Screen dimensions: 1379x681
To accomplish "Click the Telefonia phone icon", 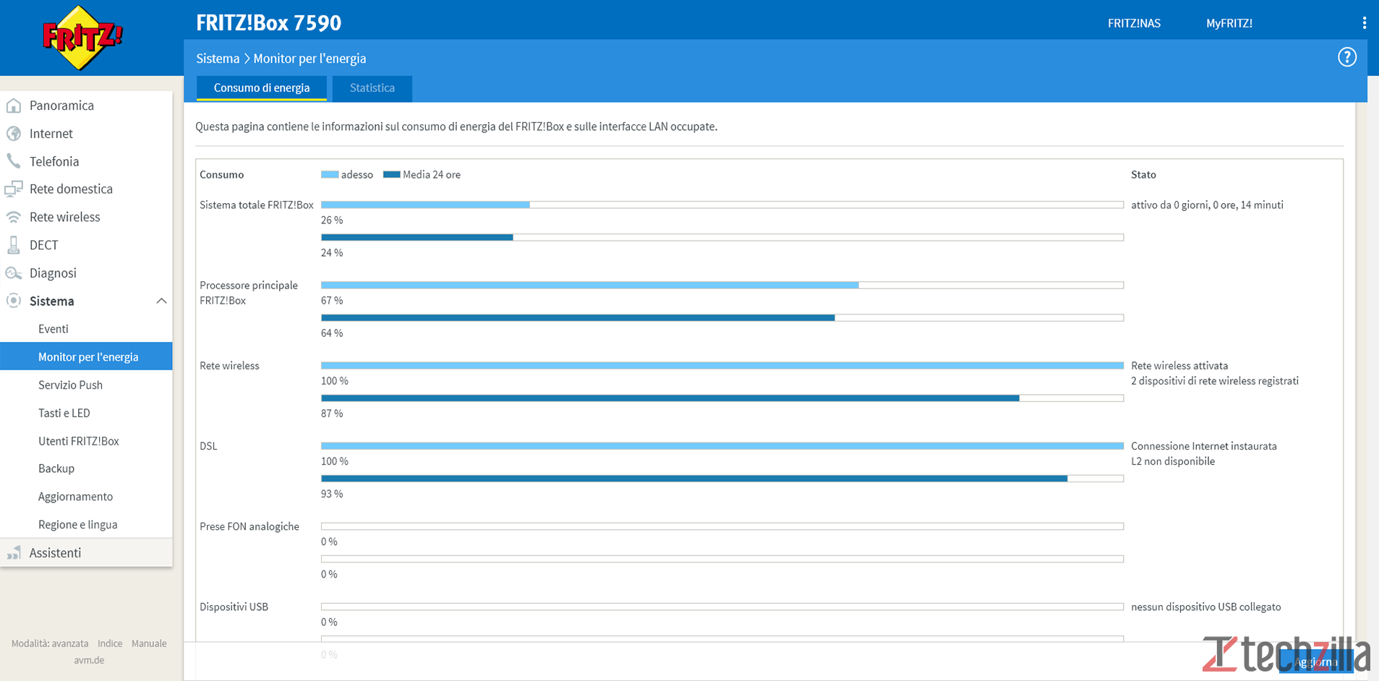I will coord(14,161).
